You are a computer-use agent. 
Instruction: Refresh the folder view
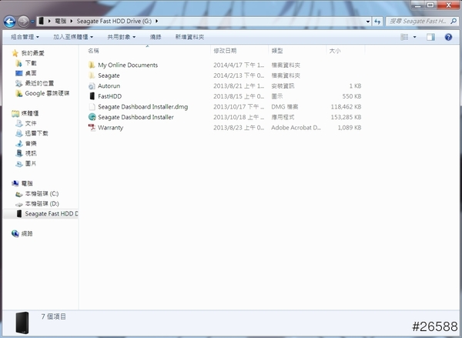pos(377,22)
